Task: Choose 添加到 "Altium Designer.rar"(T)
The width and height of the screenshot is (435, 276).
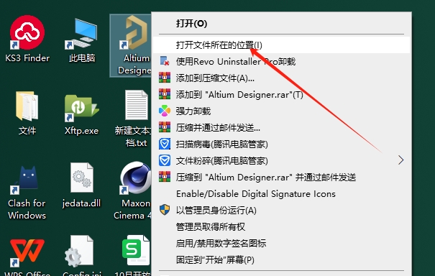Action: pyautogui.click(x=281, y=94)
